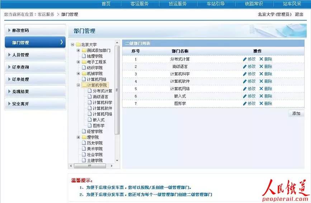
Task: Open 修改密码 in the sidebar
Action: coord(35,30)
